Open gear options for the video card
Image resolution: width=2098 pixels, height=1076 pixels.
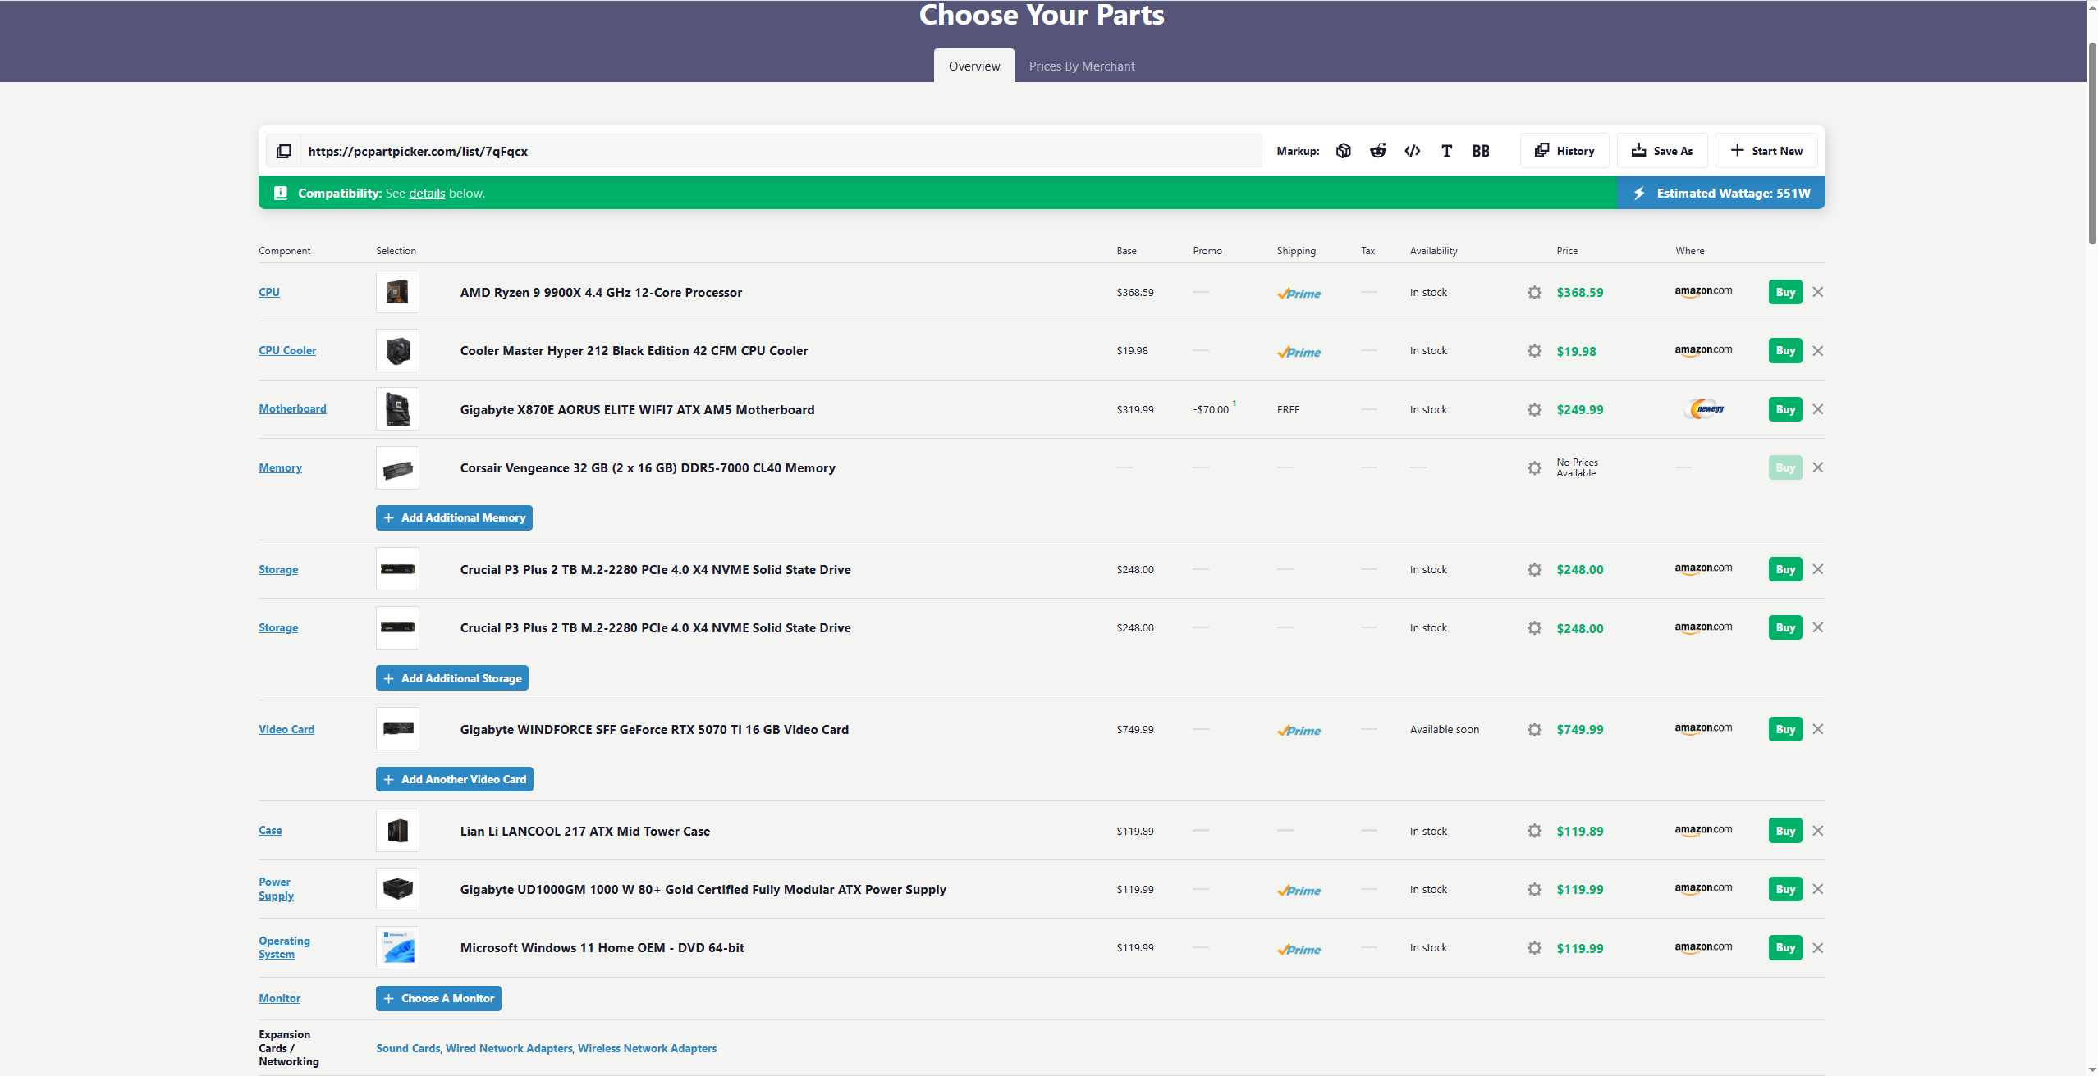pos(1534,730)
